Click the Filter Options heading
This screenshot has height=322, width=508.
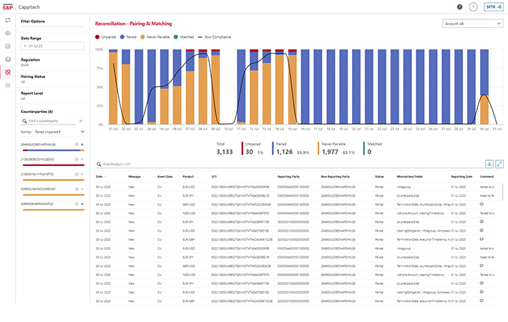click(33, 21)
